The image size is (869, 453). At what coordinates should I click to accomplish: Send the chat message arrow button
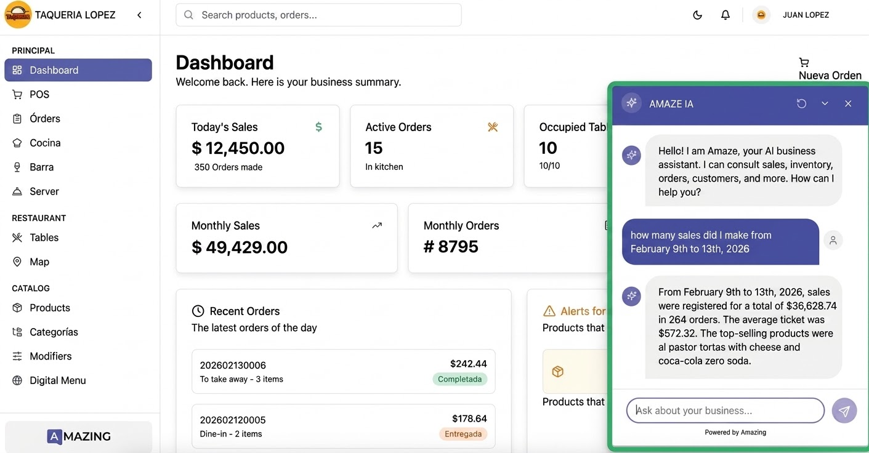[x=844, y=411]
